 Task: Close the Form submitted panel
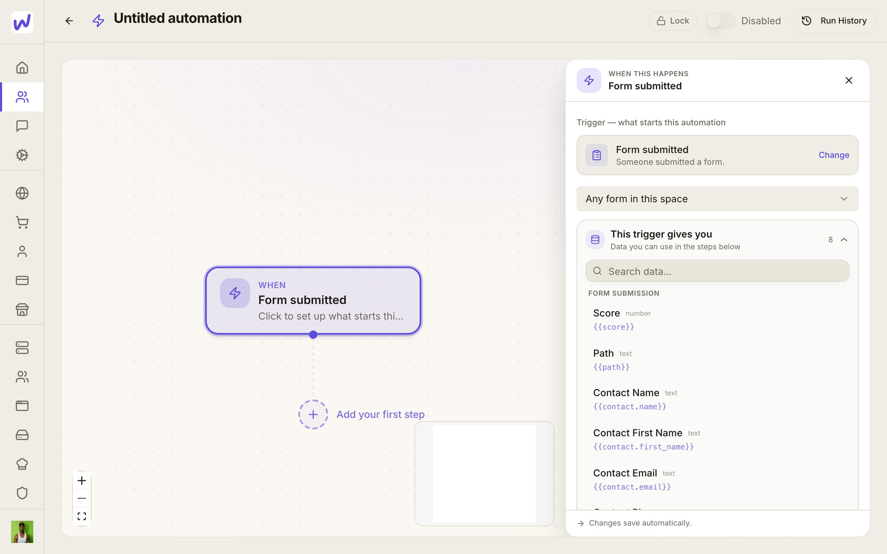[849, 80]
